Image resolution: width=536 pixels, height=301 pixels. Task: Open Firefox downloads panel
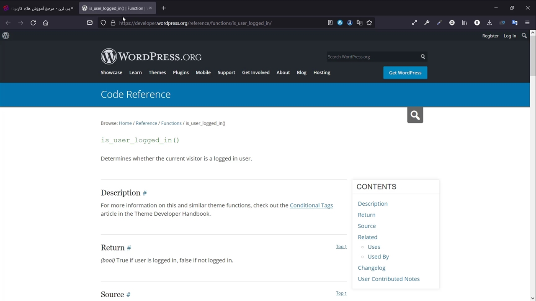point(489,23)
